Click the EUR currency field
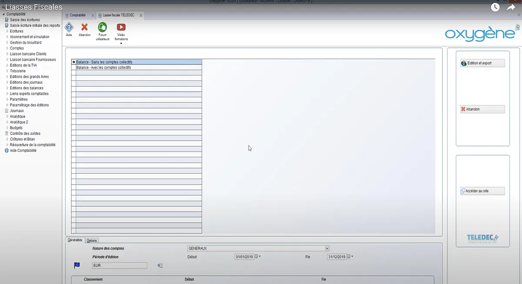The width and height of the screenshot is (522, 284). 120,265
